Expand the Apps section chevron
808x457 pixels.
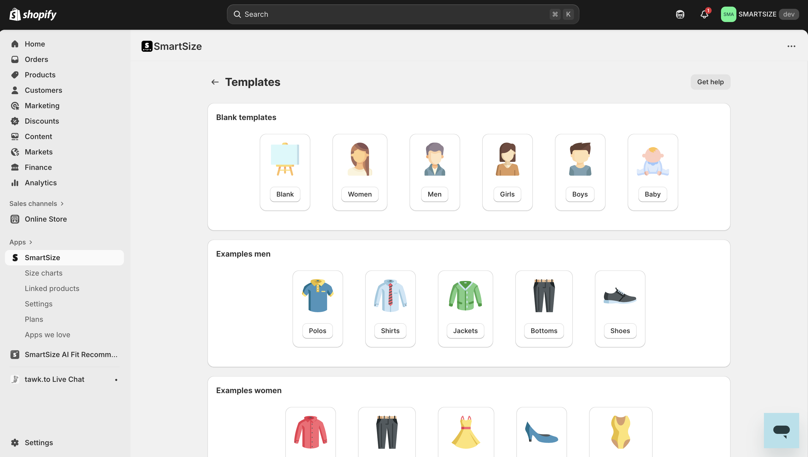[31, 242]
